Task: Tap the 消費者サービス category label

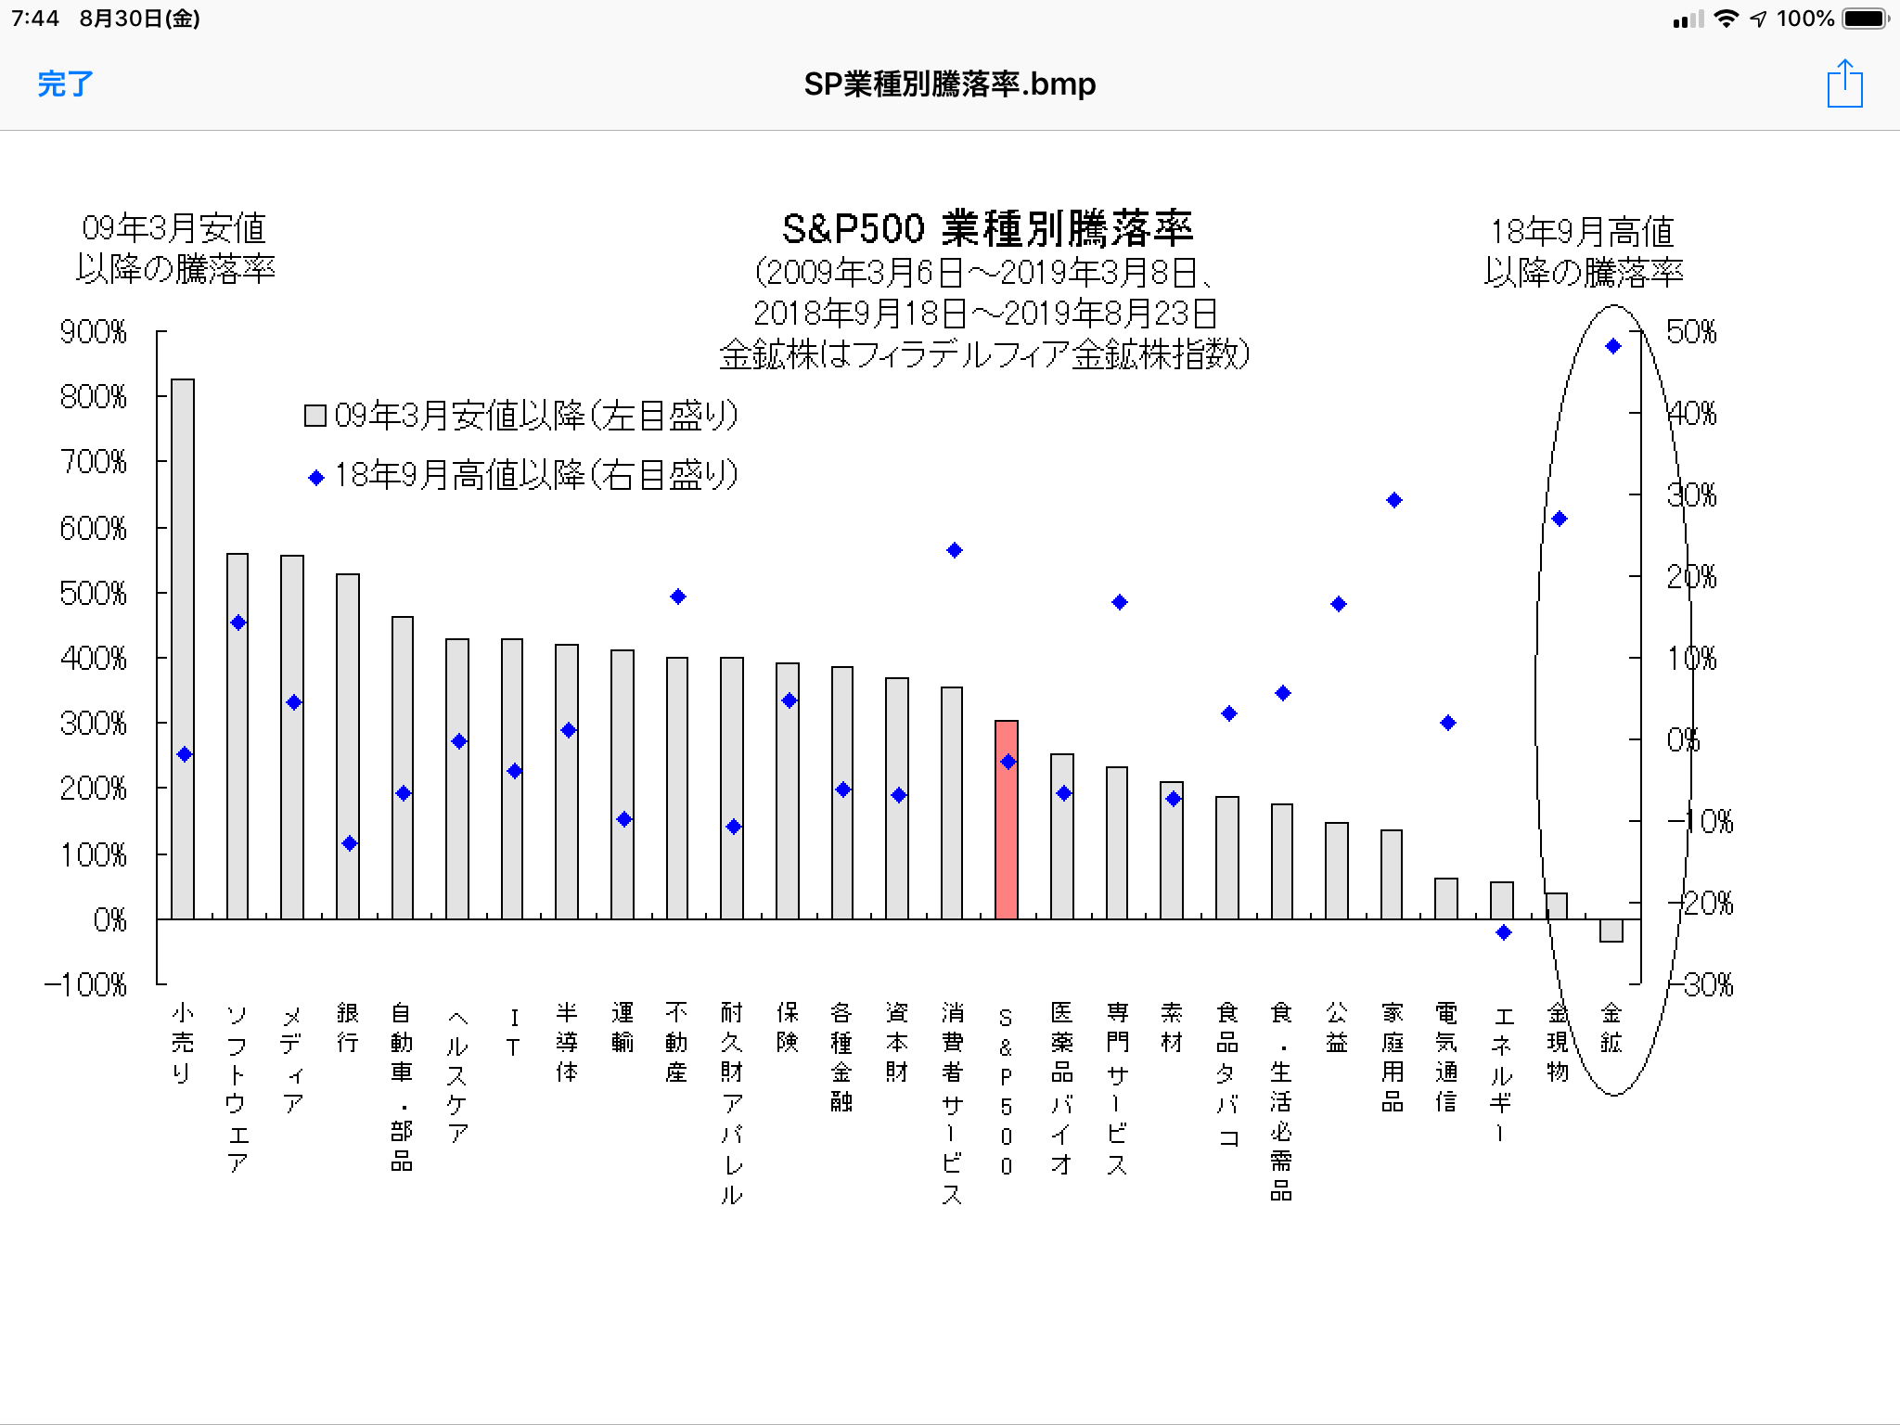Action: click(952, 1104)
